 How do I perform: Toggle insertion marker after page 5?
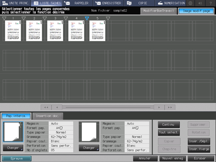tap(108, 18)
